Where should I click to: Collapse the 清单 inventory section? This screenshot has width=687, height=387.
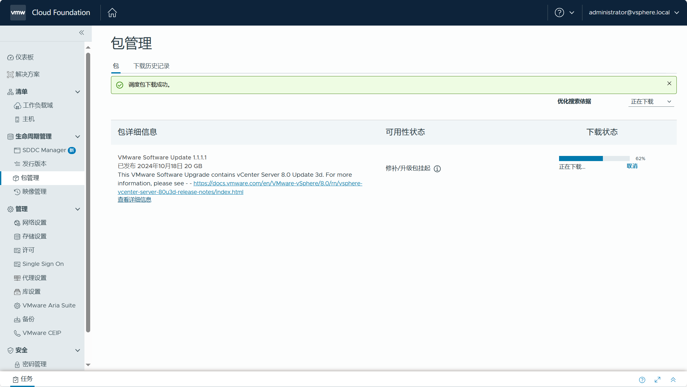(77, 92)
